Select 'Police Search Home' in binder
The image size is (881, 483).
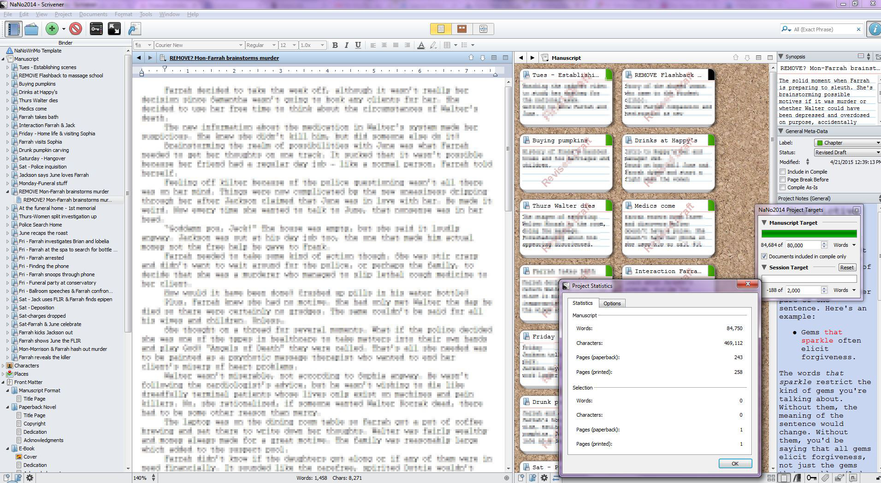[x=40, y=225]
